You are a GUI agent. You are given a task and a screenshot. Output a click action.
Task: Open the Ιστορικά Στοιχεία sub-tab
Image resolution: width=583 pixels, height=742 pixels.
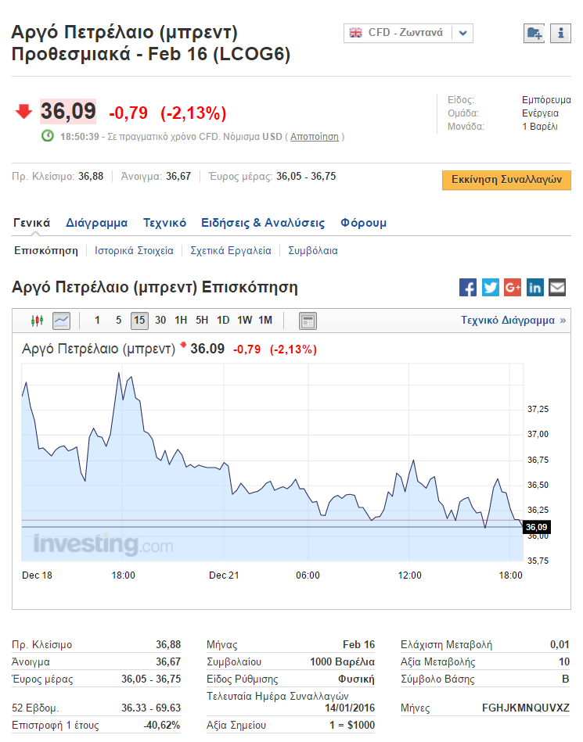134,251
